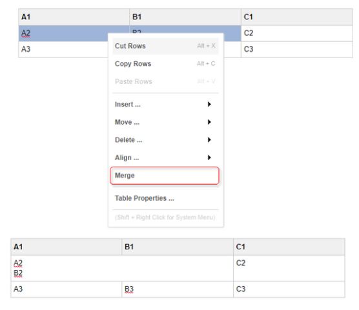Select cell C3 in bottom table
Viewport: 359px width, 310px height.
point(289,289)
